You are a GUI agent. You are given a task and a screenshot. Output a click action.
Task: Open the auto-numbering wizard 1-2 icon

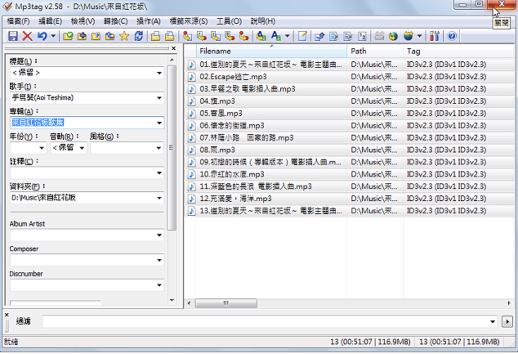coord(362,36)
